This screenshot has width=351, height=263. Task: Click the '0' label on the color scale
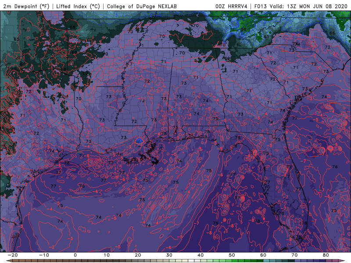(75, 255)
